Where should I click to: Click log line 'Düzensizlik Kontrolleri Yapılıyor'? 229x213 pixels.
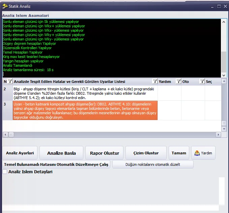coord(27,48)
